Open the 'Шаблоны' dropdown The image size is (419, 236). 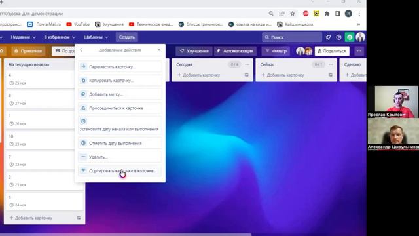[96, 37]
